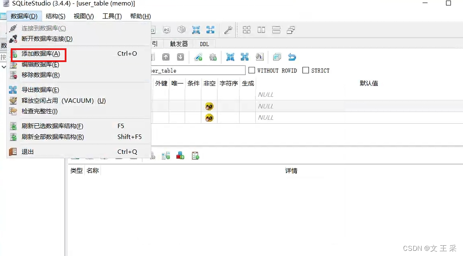Maximize the SQLiteStudio window
The image size is (463, 256).
pos(448,3)
